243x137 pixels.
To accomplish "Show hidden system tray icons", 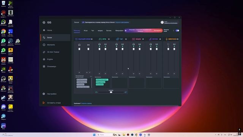I will click(x=215, y=135).
